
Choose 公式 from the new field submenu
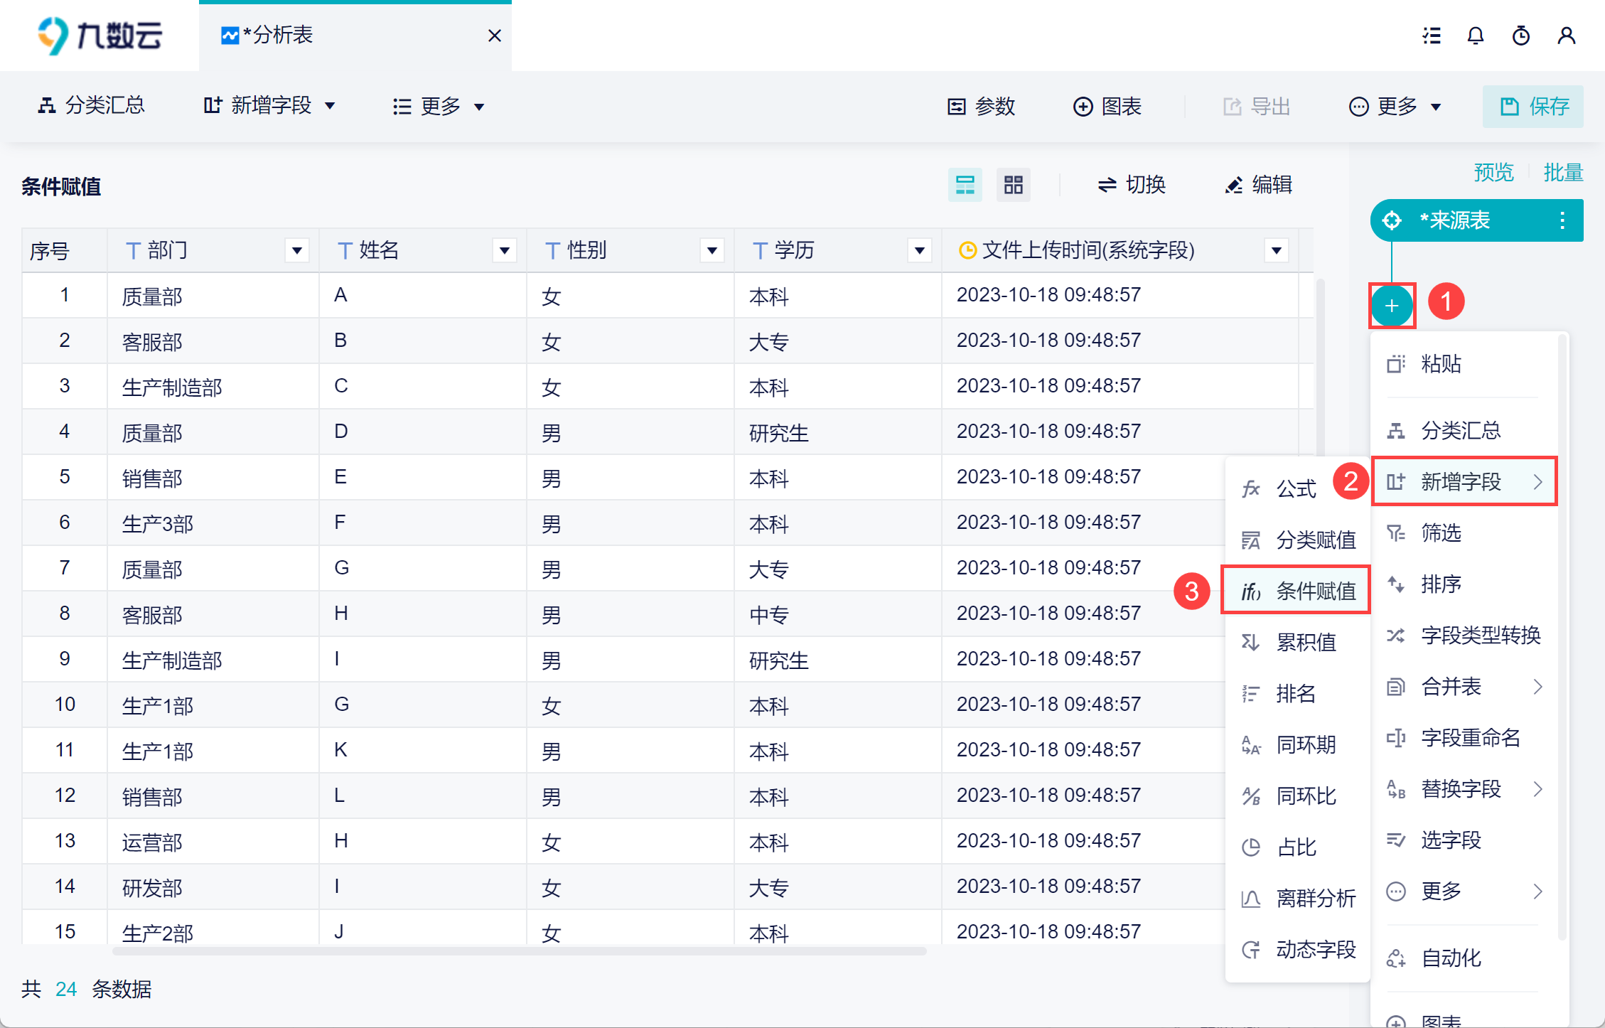click(1295, 488)
